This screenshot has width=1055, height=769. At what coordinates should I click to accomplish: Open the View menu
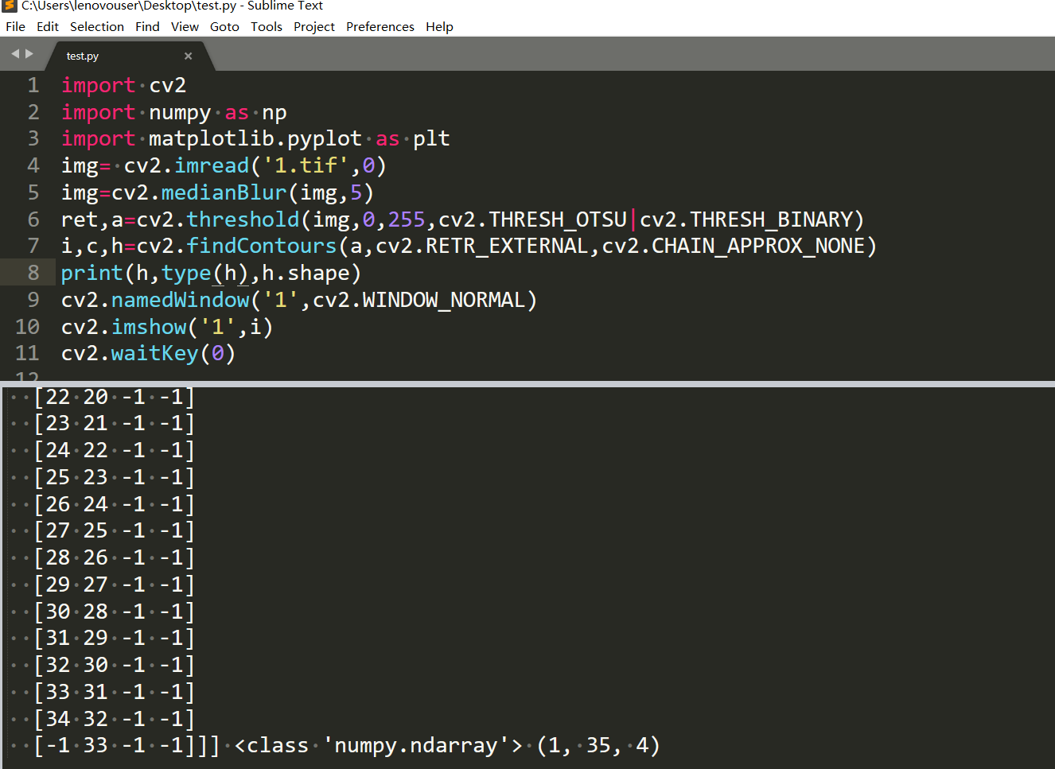(x=185, y=26)
